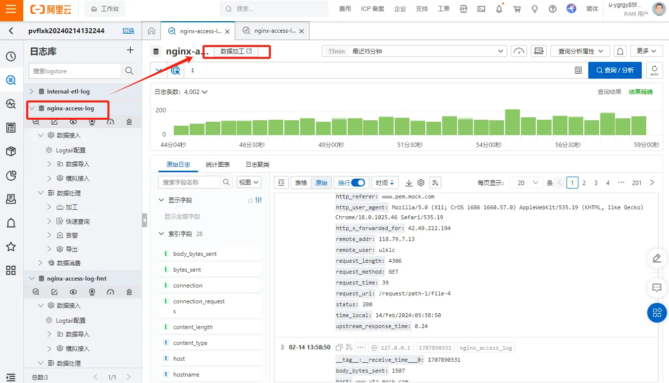Image resolution: width=669 pixels, height=383 pixels.
Task: Toggle the AUTO refresh button
Action: (654, 70)
